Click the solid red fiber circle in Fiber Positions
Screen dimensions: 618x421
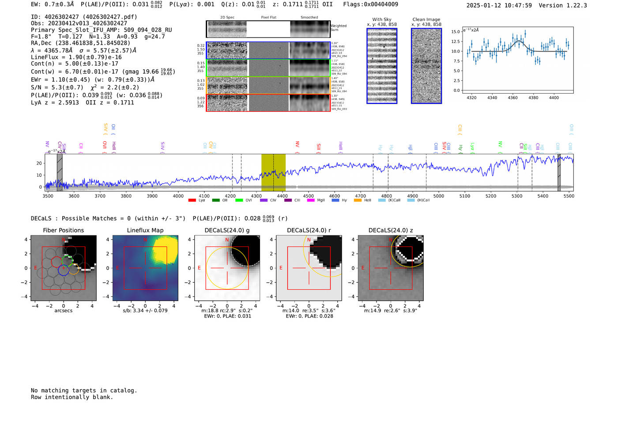(x=57, y=262)
